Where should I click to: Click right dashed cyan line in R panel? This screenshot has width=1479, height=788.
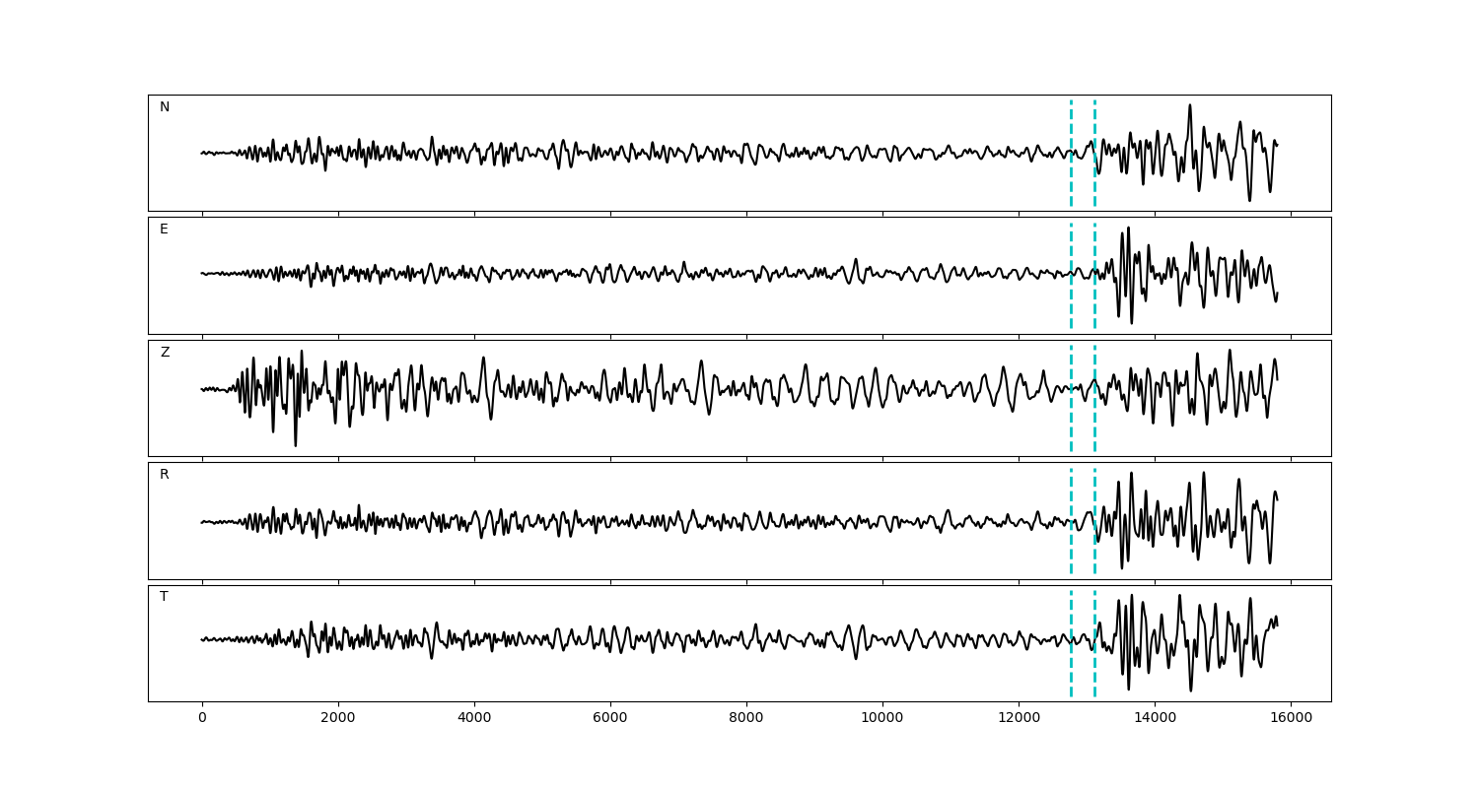(1094, 552)
